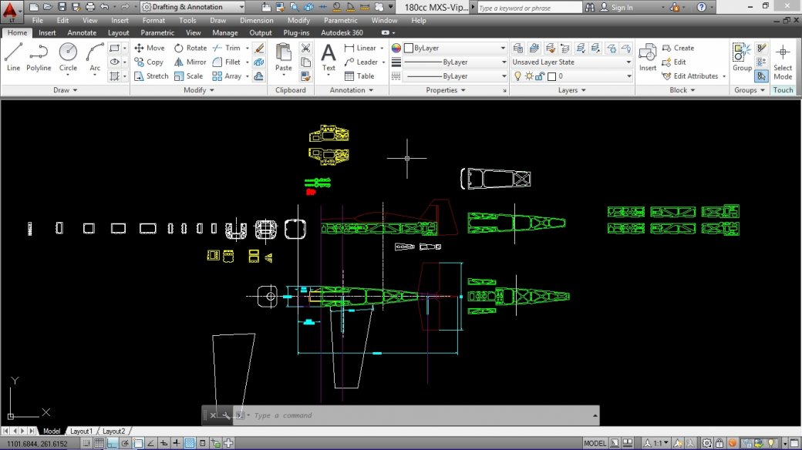802x450 pixels.
Task: Toggle the layer on/off lightbulb
Action: (x=517, y=76)
